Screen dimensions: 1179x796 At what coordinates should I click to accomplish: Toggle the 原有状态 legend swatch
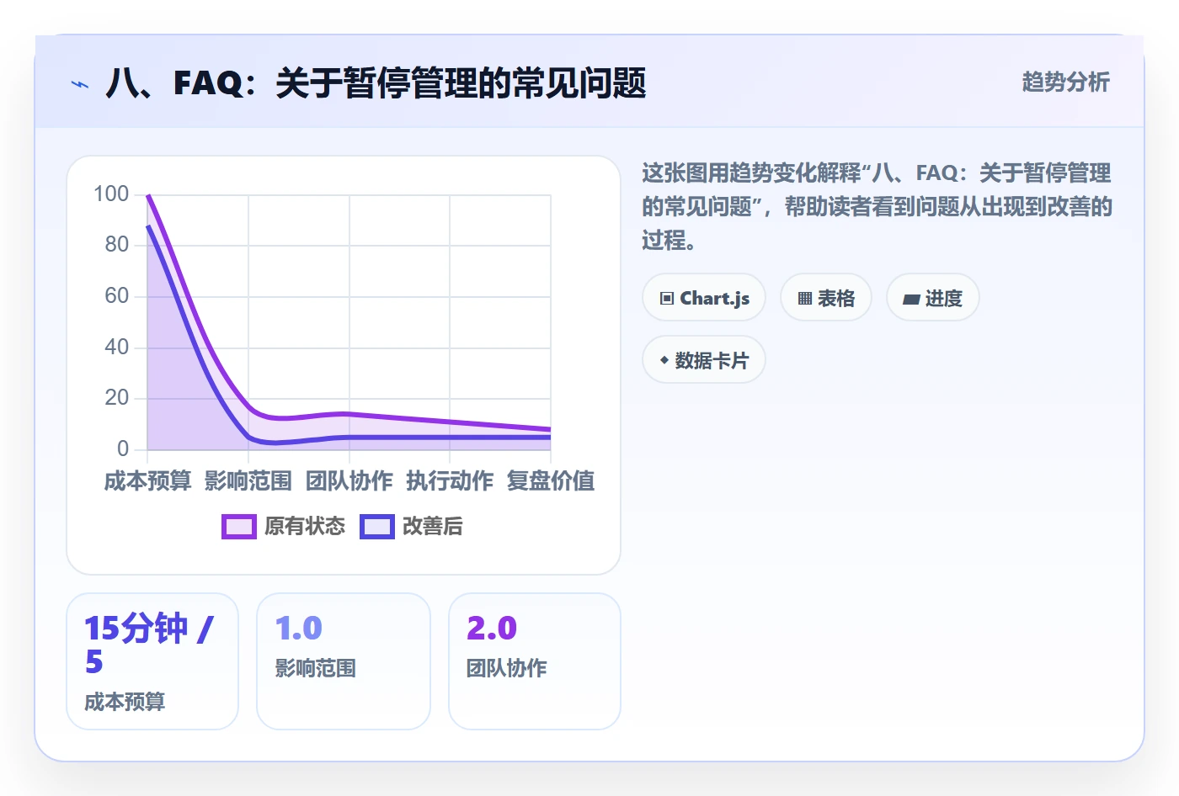(238, 527)
